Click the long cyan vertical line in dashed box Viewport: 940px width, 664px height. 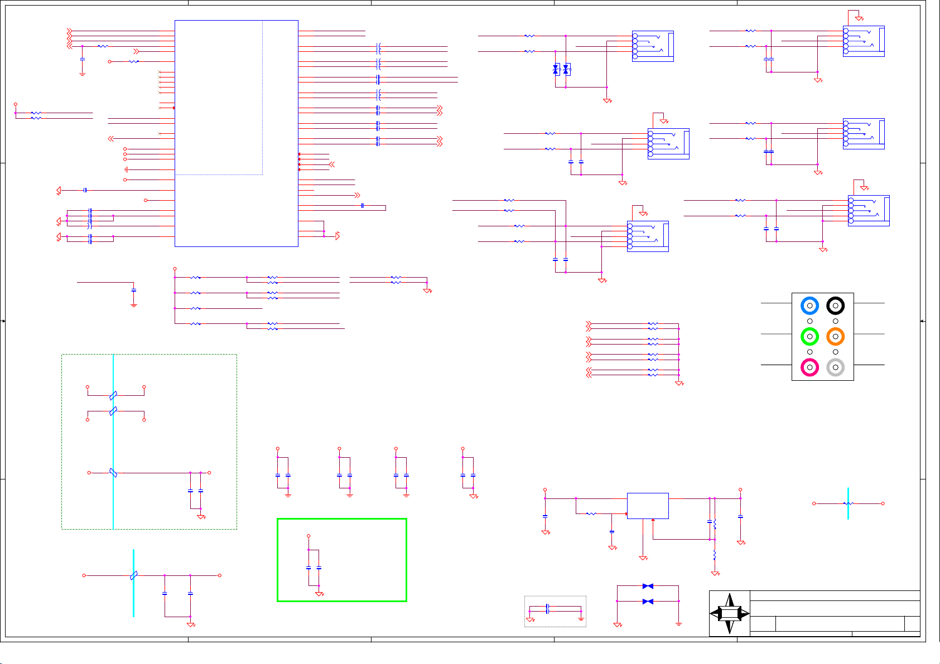tap(113, 442)
